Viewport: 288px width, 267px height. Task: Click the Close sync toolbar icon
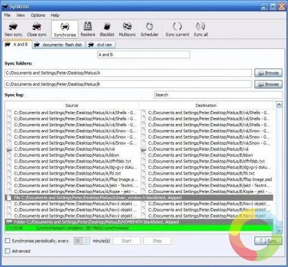(37, 29)
